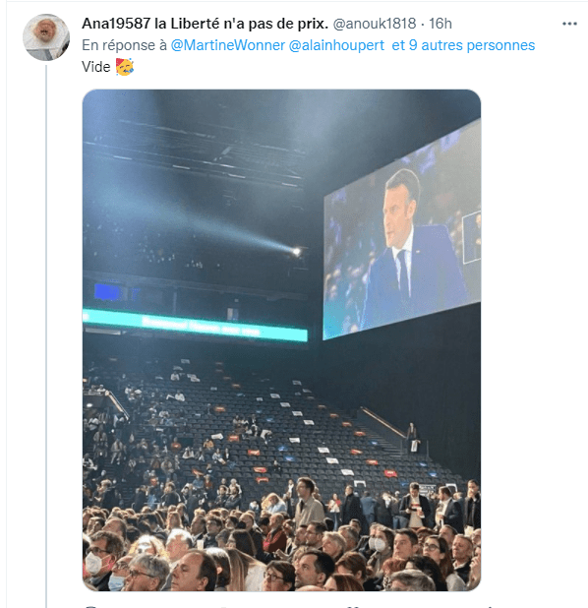
Task: Click the party face emoji
Action: click(x=125, y=67)
